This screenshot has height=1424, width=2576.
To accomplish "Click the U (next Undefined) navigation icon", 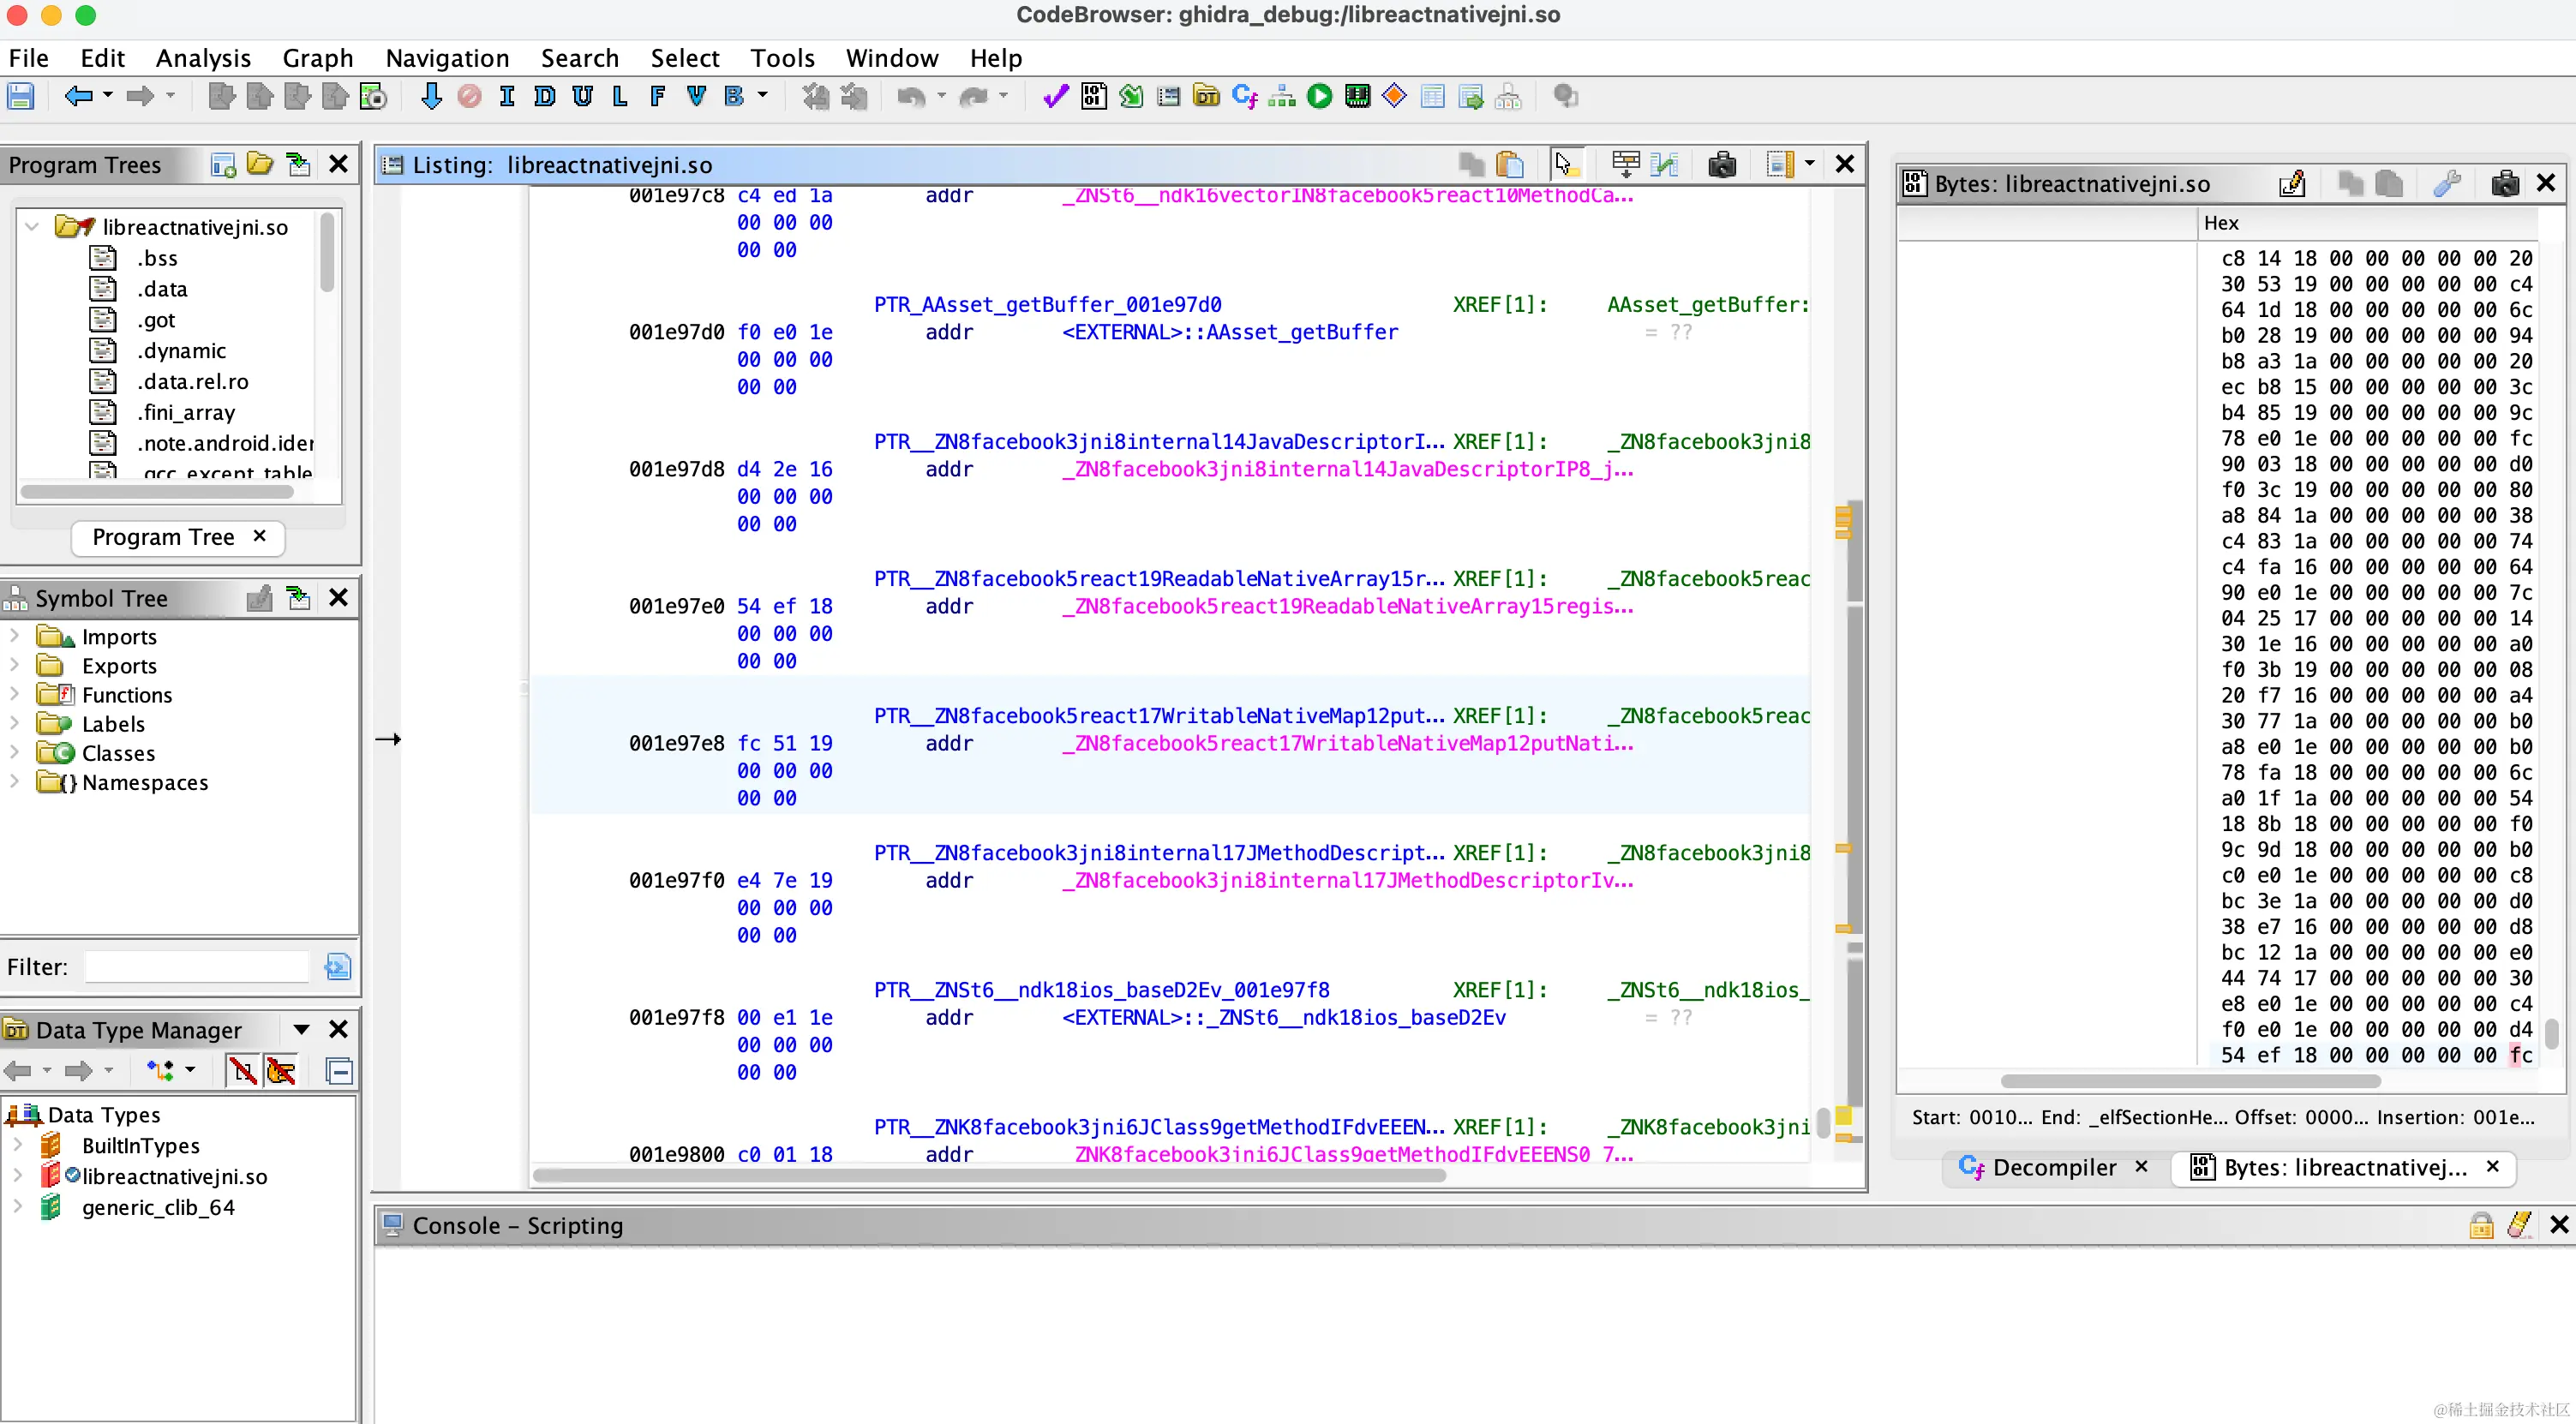I will click(x=583, y=97).
